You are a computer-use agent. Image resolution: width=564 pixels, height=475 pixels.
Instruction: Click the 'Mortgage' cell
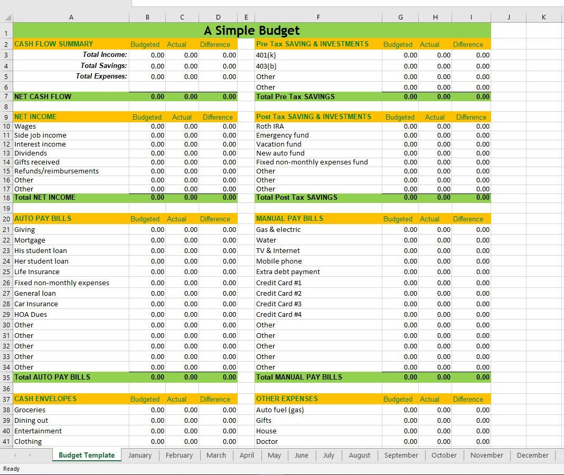pos(71,240)
